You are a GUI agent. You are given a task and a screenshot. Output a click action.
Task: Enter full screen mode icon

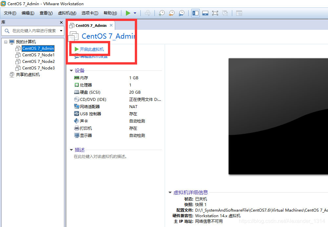[x=215, y=13]
